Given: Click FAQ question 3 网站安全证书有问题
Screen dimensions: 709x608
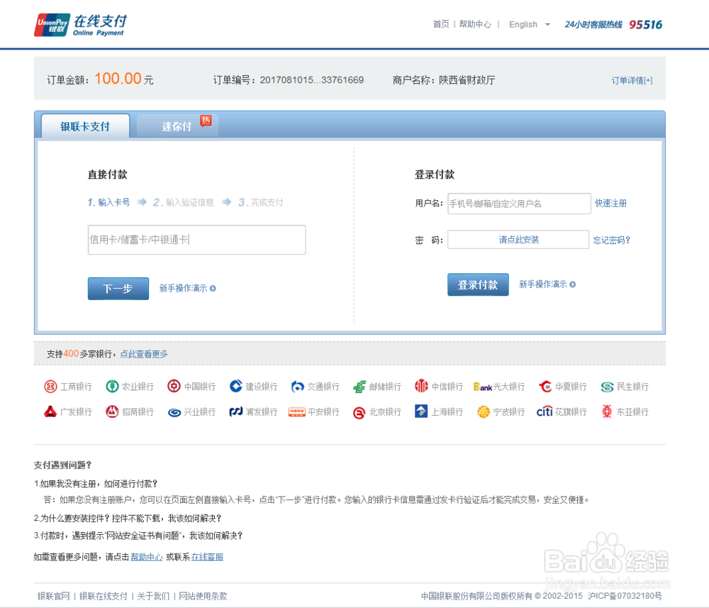Looking at the screenshot, I should pos(138,536).
